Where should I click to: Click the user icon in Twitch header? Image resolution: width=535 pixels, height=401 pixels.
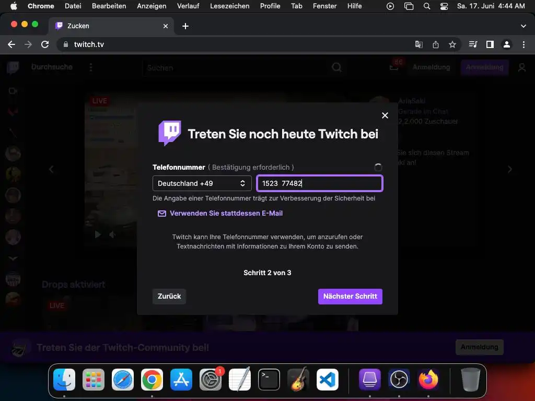click(x=522, y=67)
